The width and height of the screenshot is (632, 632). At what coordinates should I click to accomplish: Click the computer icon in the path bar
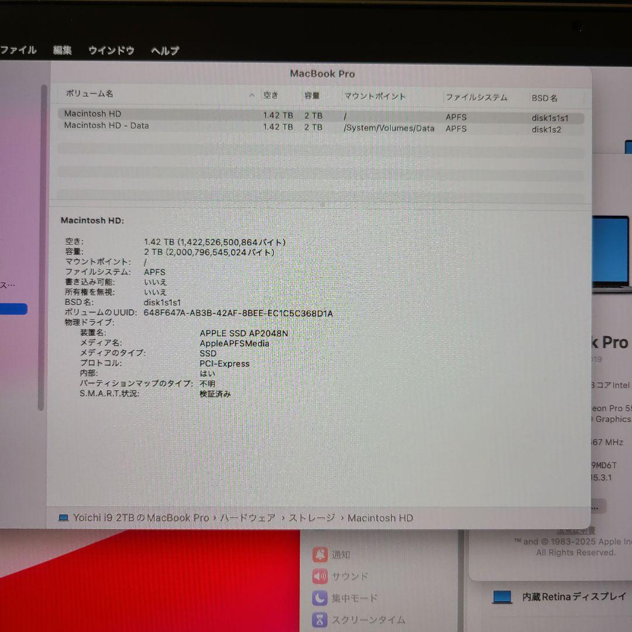(x=64, y=518)
